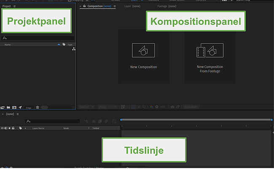Close the (none) timeline tab

click(x=3, y=114)
